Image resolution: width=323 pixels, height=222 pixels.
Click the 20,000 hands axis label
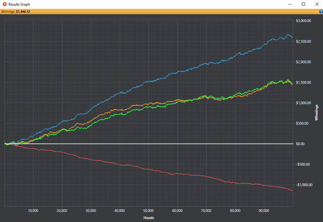62,210
